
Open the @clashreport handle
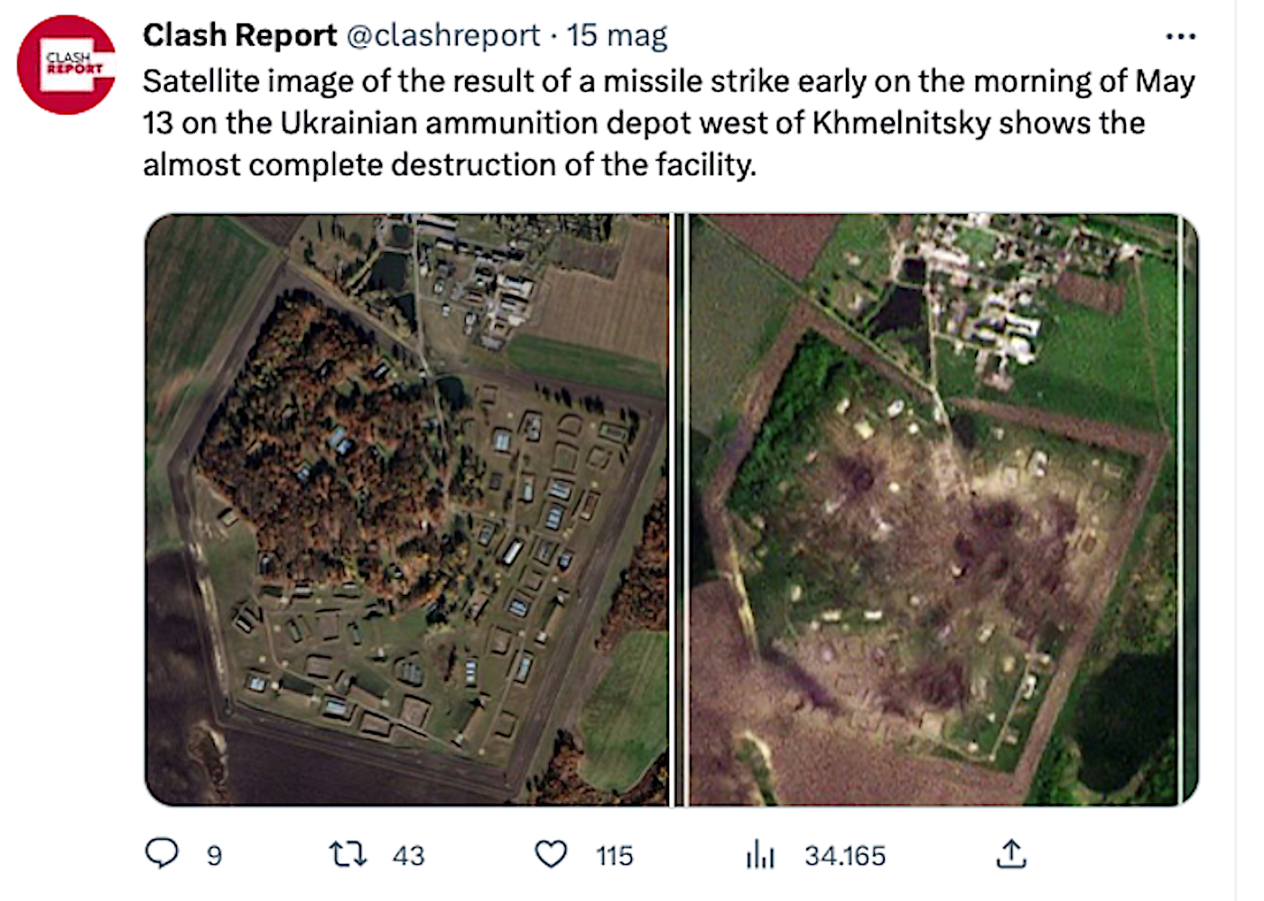(x=443, y=35)
